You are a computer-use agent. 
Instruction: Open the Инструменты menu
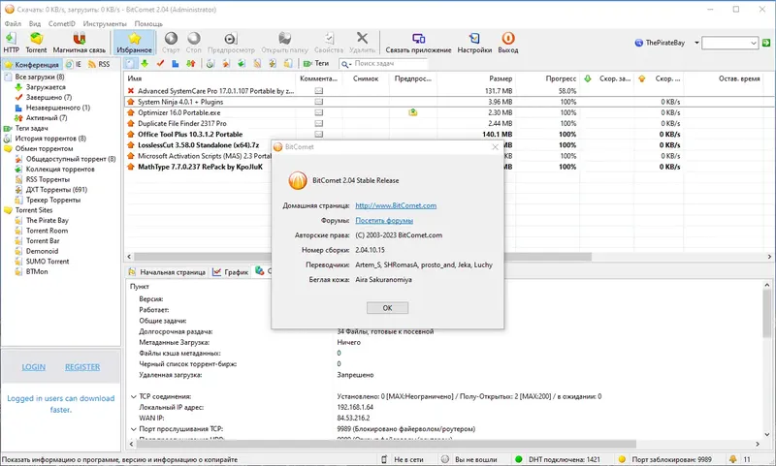tap(105, 23)
